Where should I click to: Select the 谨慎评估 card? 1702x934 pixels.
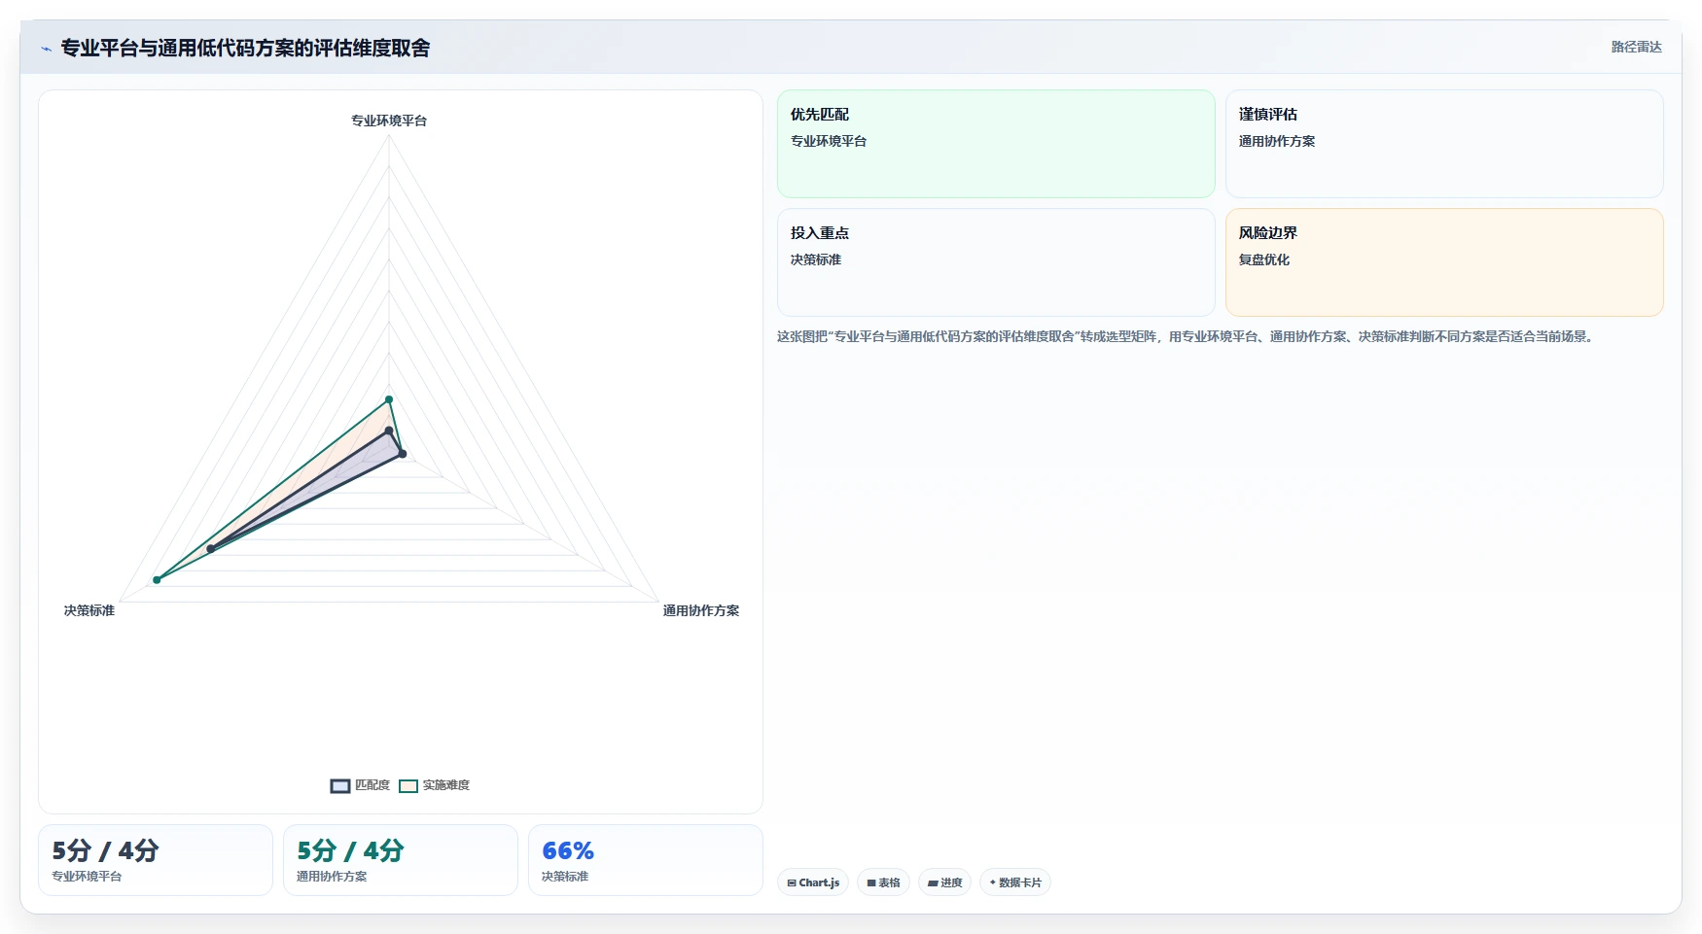pos(1444,144)
